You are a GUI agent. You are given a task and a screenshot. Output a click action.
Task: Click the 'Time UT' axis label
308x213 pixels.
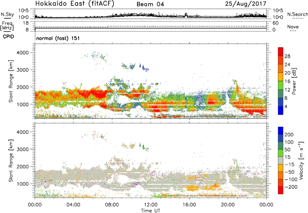point(151,211)
